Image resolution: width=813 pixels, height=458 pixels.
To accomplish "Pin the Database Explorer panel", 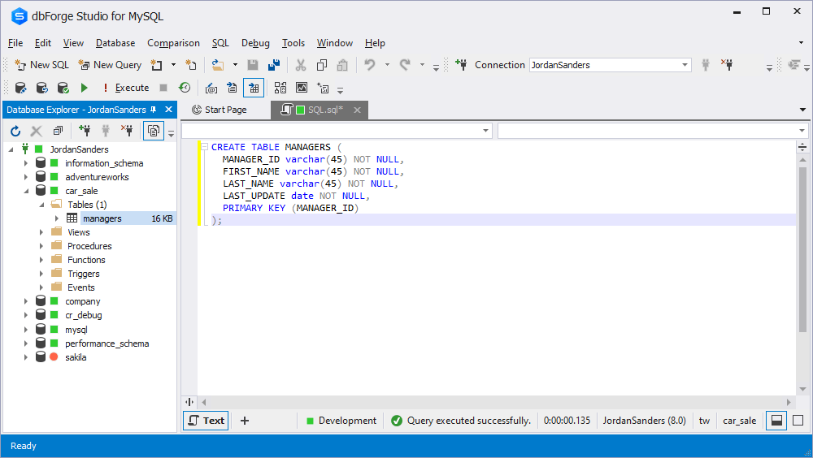I will [x=154, y=110].
